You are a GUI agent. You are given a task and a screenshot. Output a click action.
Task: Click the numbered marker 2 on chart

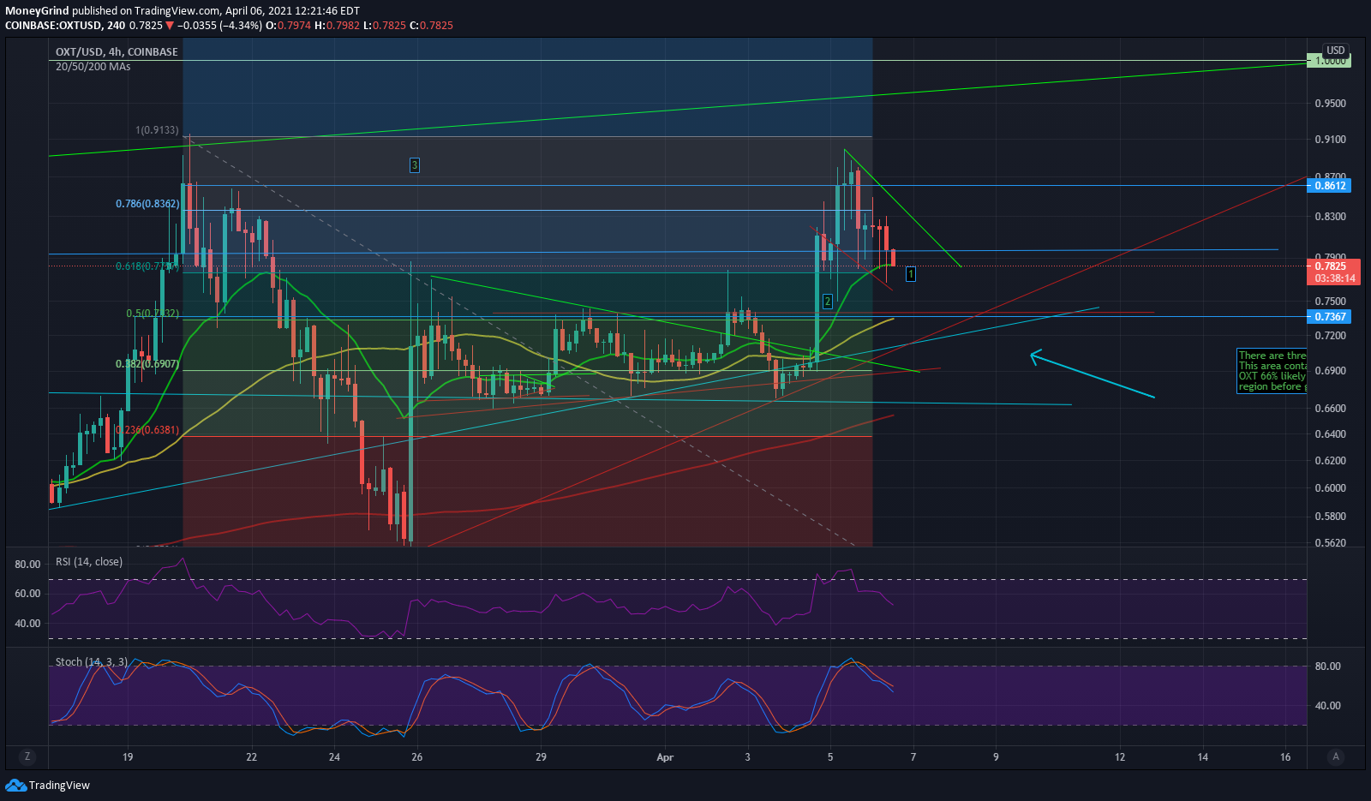pos(827,301)
